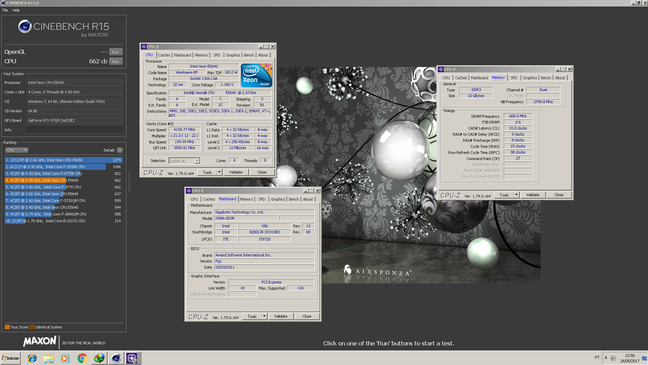Click Close button in Mainboard window

pos(307,316)
